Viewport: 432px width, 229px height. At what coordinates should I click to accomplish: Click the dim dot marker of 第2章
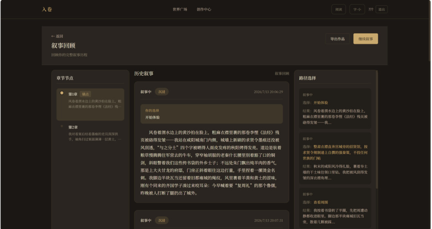tap(62, 126)
